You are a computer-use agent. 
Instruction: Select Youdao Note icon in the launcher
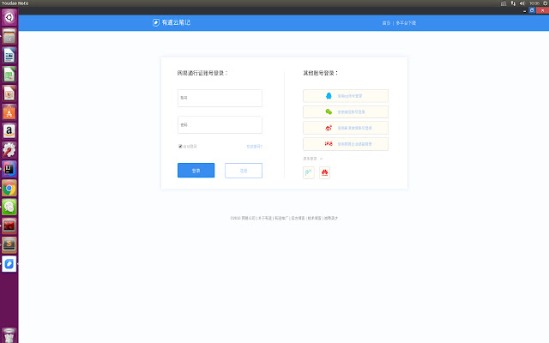click(x=9, y=264)
